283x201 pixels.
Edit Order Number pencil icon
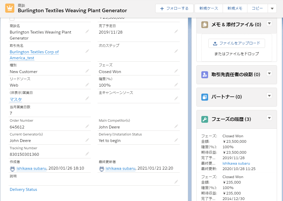87,126
